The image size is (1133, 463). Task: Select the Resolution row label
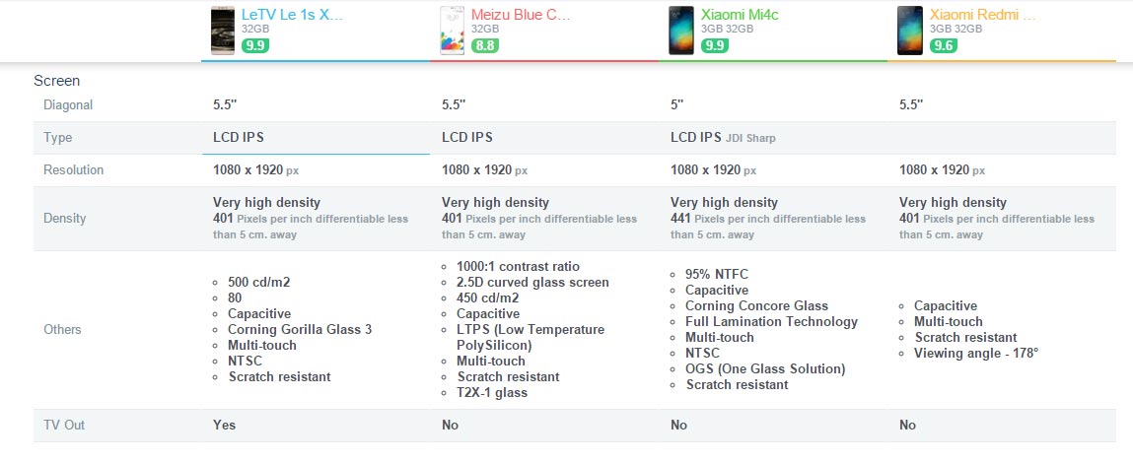[74, 169]
